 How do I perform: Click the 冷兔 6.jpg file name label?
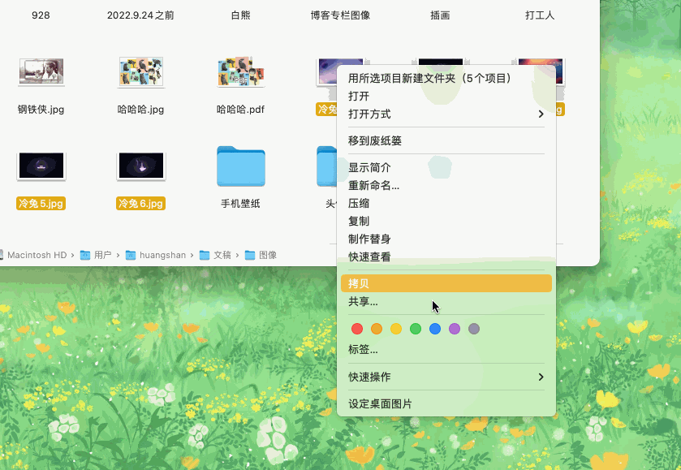pyautogui.click(x=140, y=203)
